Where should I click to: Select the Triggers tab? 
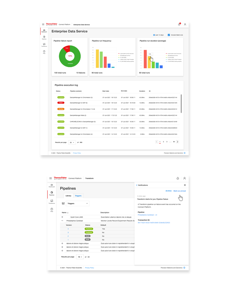tap(78, 196)
